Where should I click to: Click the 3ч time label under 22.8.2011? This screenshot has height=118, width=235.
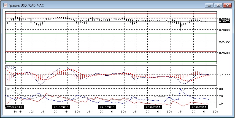pyautogui.click(x=15, y=112)
